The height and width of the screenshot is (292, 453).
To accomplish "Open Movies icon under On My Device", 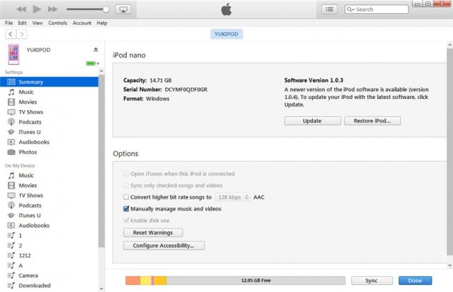I will [x=11, y=185].
